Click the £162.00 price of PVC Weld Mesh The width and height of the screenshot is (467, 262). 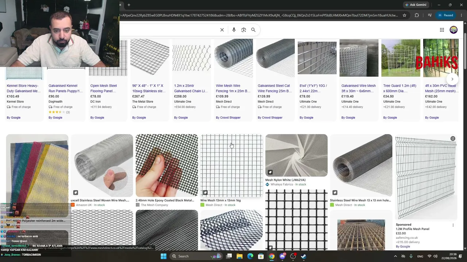click(431, 96)
